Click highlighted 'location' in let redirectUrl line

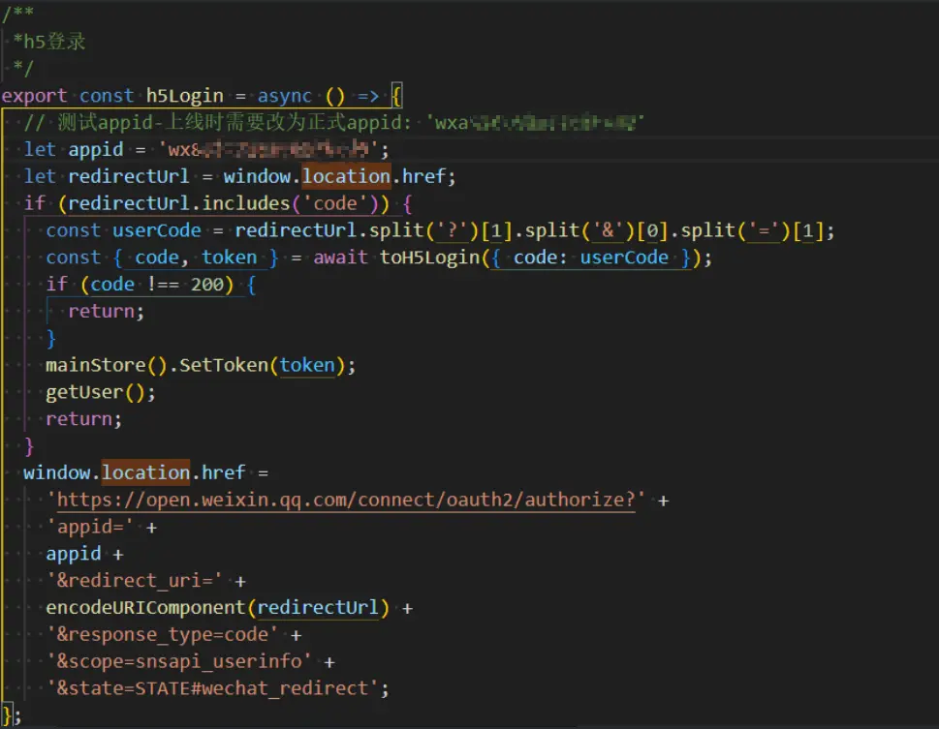click(346, 176)
